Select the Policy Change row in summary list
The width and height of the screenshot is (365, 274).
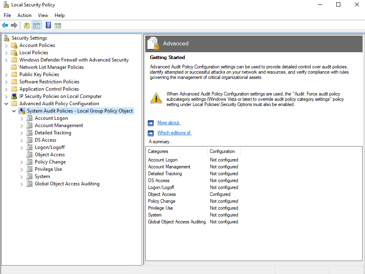[x=161, y=201]
